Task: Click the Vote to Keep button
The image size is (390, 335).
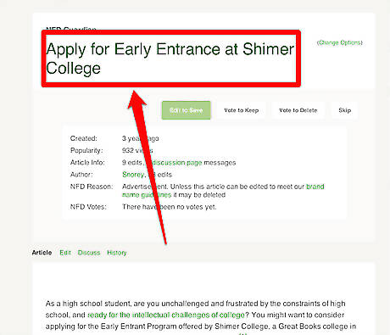Action: click(x=242, y=110)
